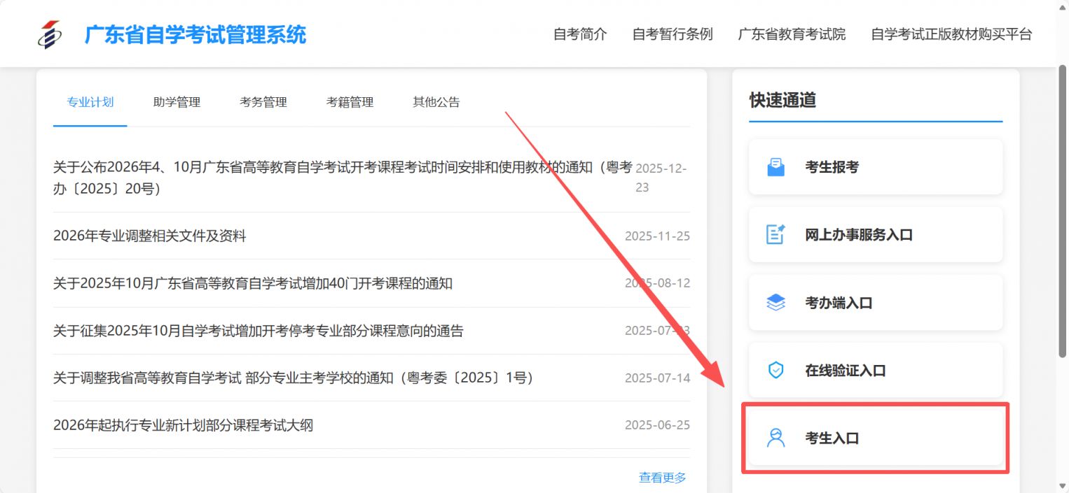Click the scrollbar up arrow
The width and height of the screenshot is (1069, 493).
[1062, 6]
